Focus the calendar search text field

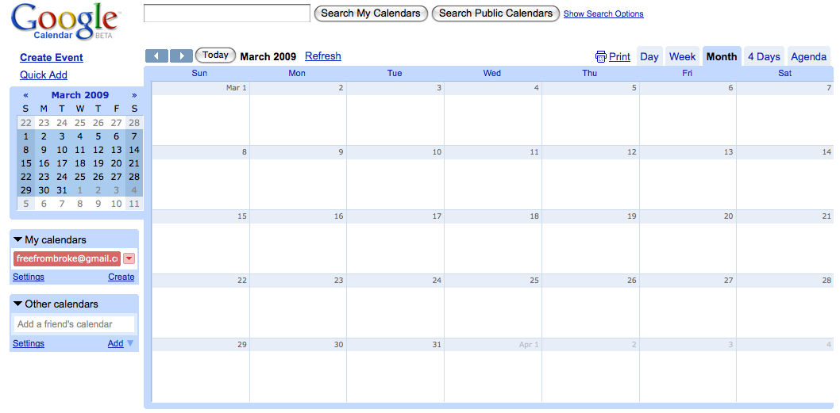[227, 13]
